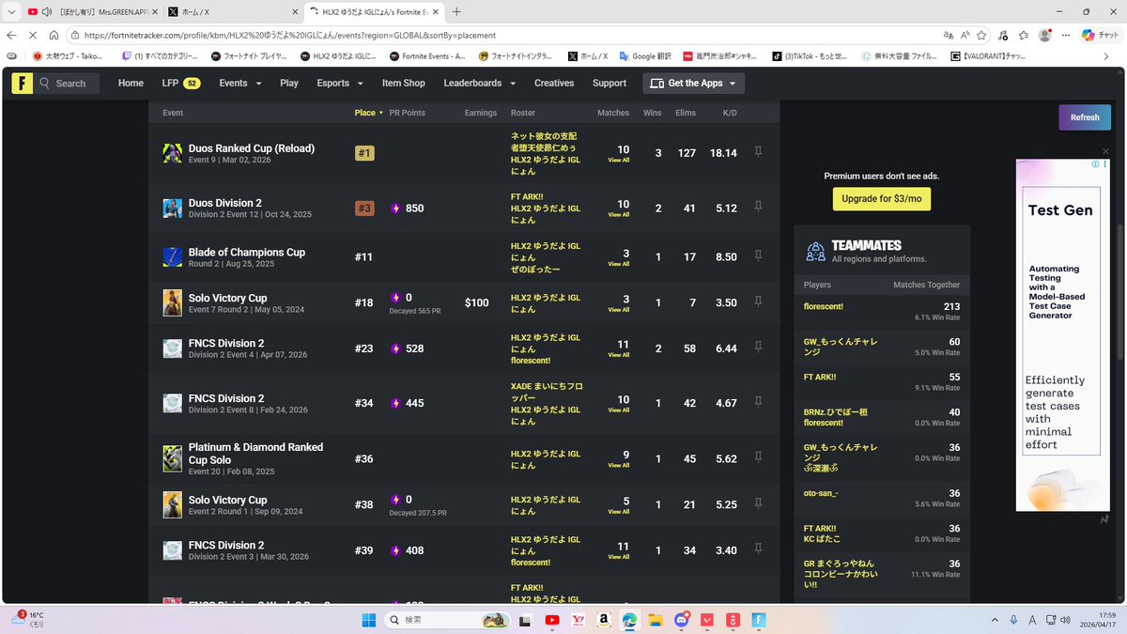Click the PR lightning icon next to 528

395,348
